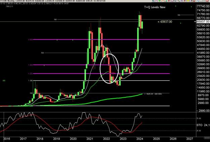Viewport: 210px width, 142px height.
Task: Click the 2026 year label on time axis
Action: pyautogui.click(x=173, y=139)
